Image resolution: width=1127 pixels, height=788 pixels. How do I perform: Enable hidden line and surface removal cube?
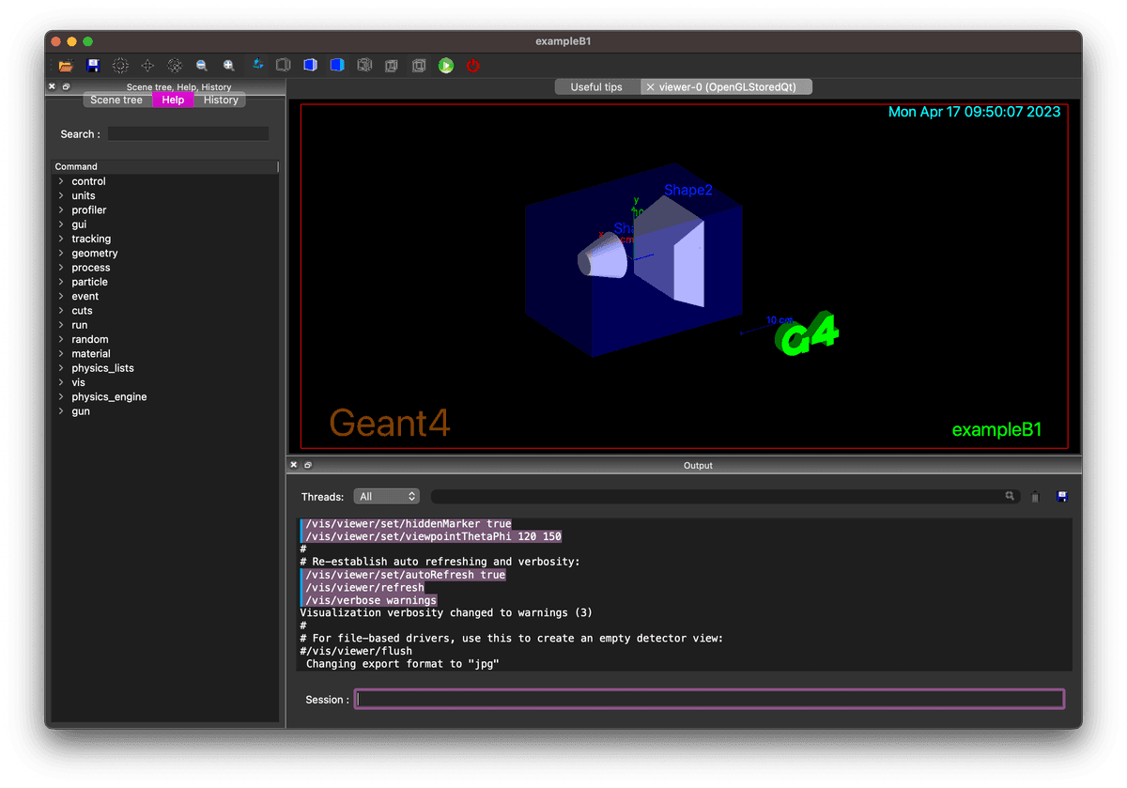[337, 66]
